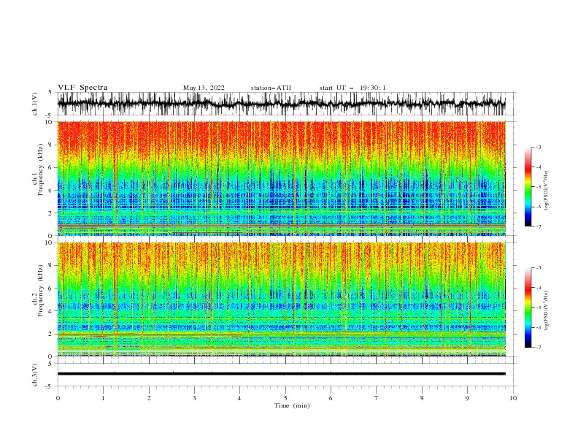
Task: Click the "-7" value on ch.2 color bar
Action: coord(538,348)
